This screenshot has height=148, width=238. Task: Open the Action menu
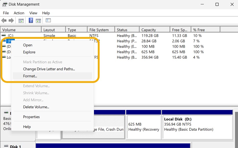tap(19, 13)
